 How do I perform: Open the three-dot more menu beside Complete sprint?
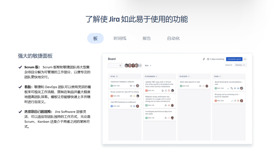tap(245, 59)
